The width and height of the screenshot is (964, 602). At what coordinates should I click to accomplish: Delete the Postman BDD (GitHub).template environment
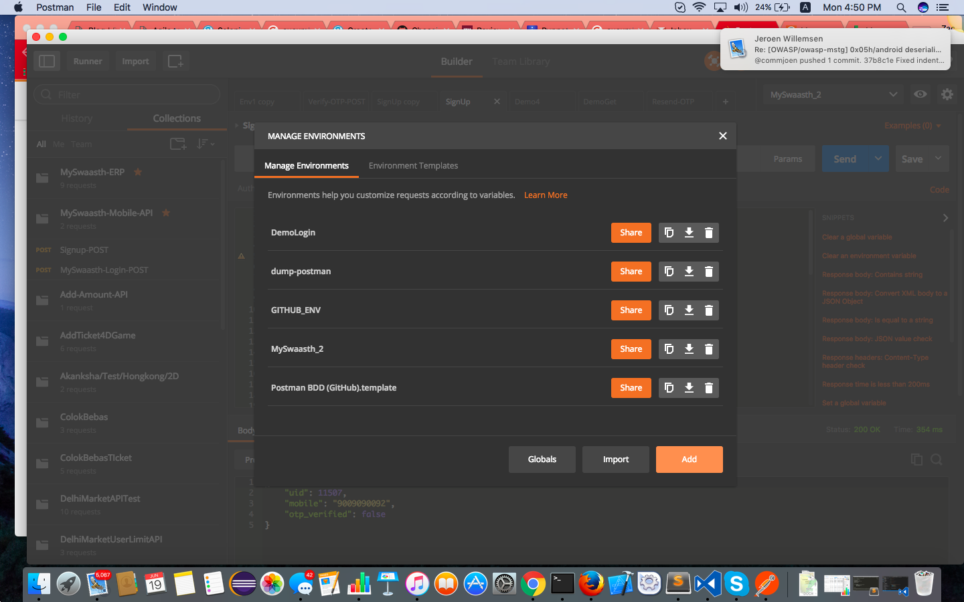(x=709, y=388)
